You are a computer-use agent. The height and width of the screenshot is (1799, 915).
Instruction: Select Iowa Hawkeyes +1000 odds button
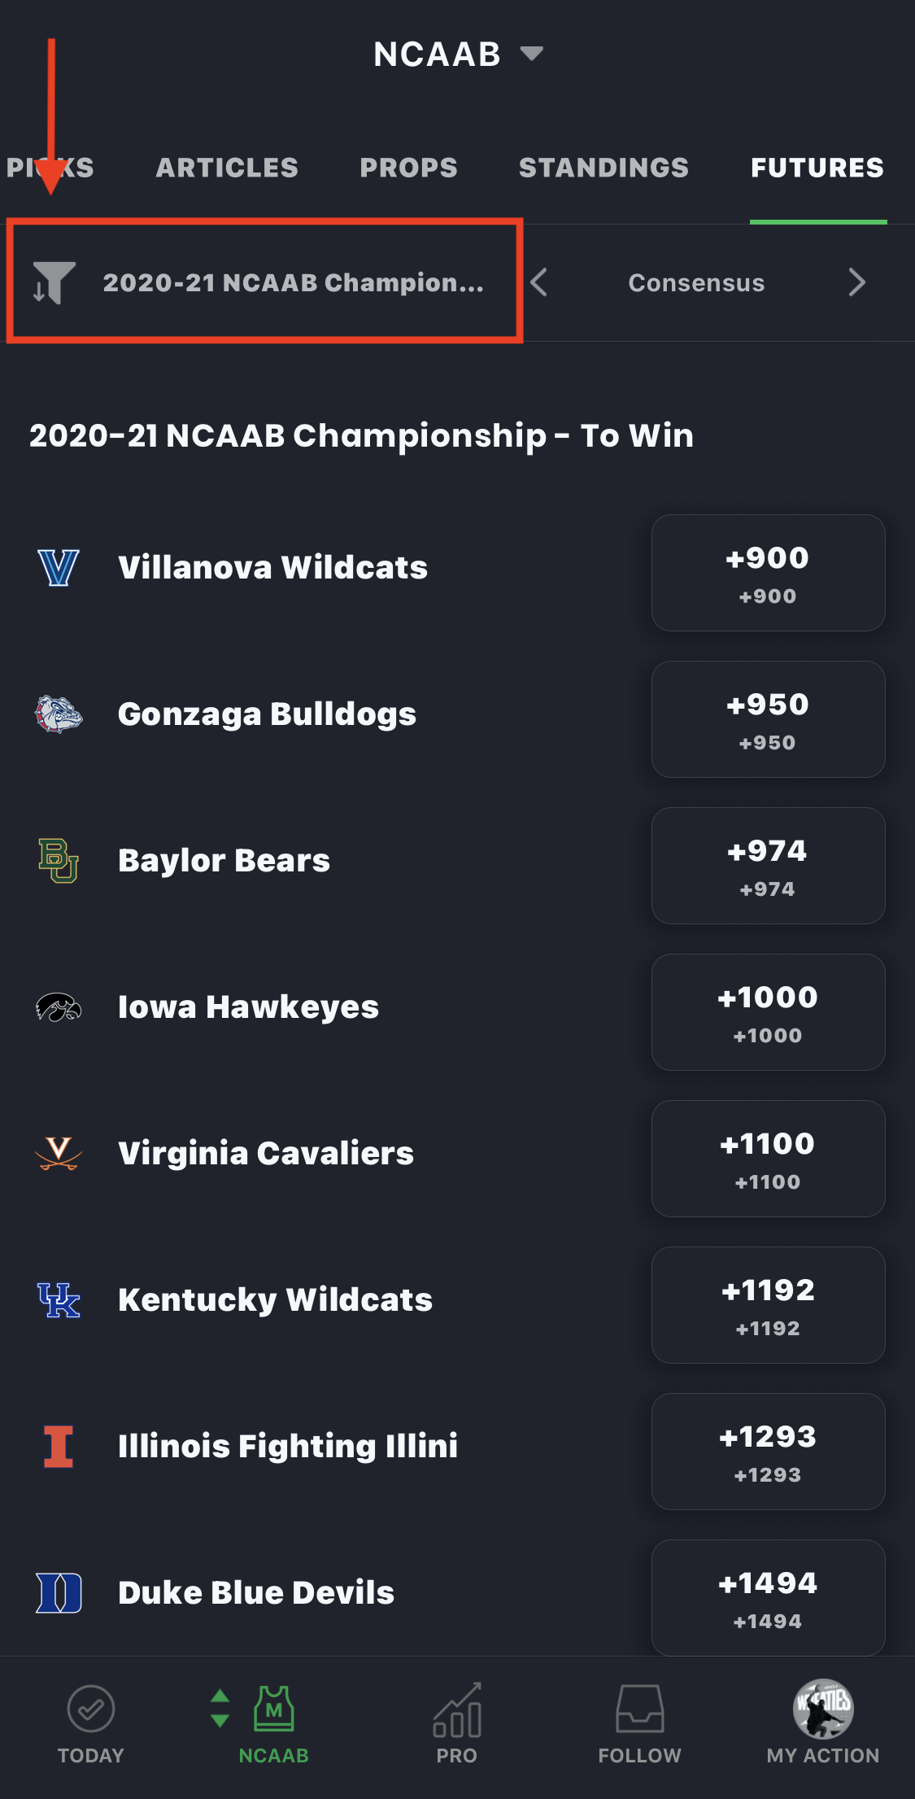point(768,1012)
